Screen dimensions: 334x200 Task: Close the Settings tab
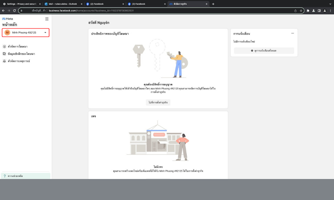[x=40, y=4]
